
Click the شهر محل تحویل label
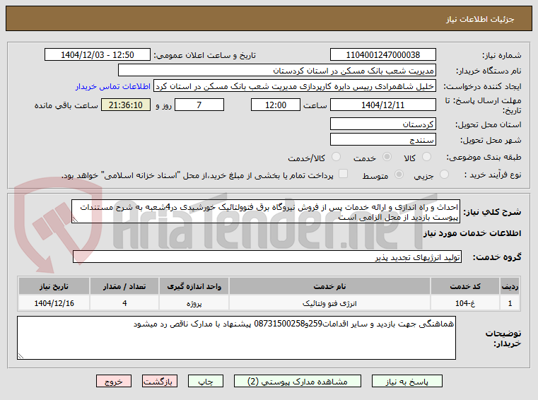point(491,140)
